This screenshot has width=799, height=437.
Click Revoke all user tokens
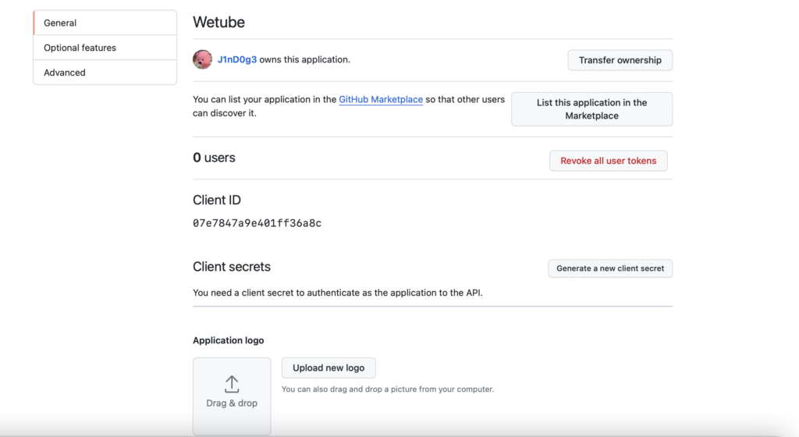coord(609,161)
